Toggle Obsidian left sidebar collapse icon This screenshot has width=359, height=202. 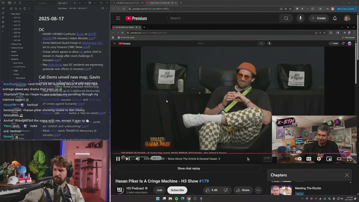click(x=3, y=3)
